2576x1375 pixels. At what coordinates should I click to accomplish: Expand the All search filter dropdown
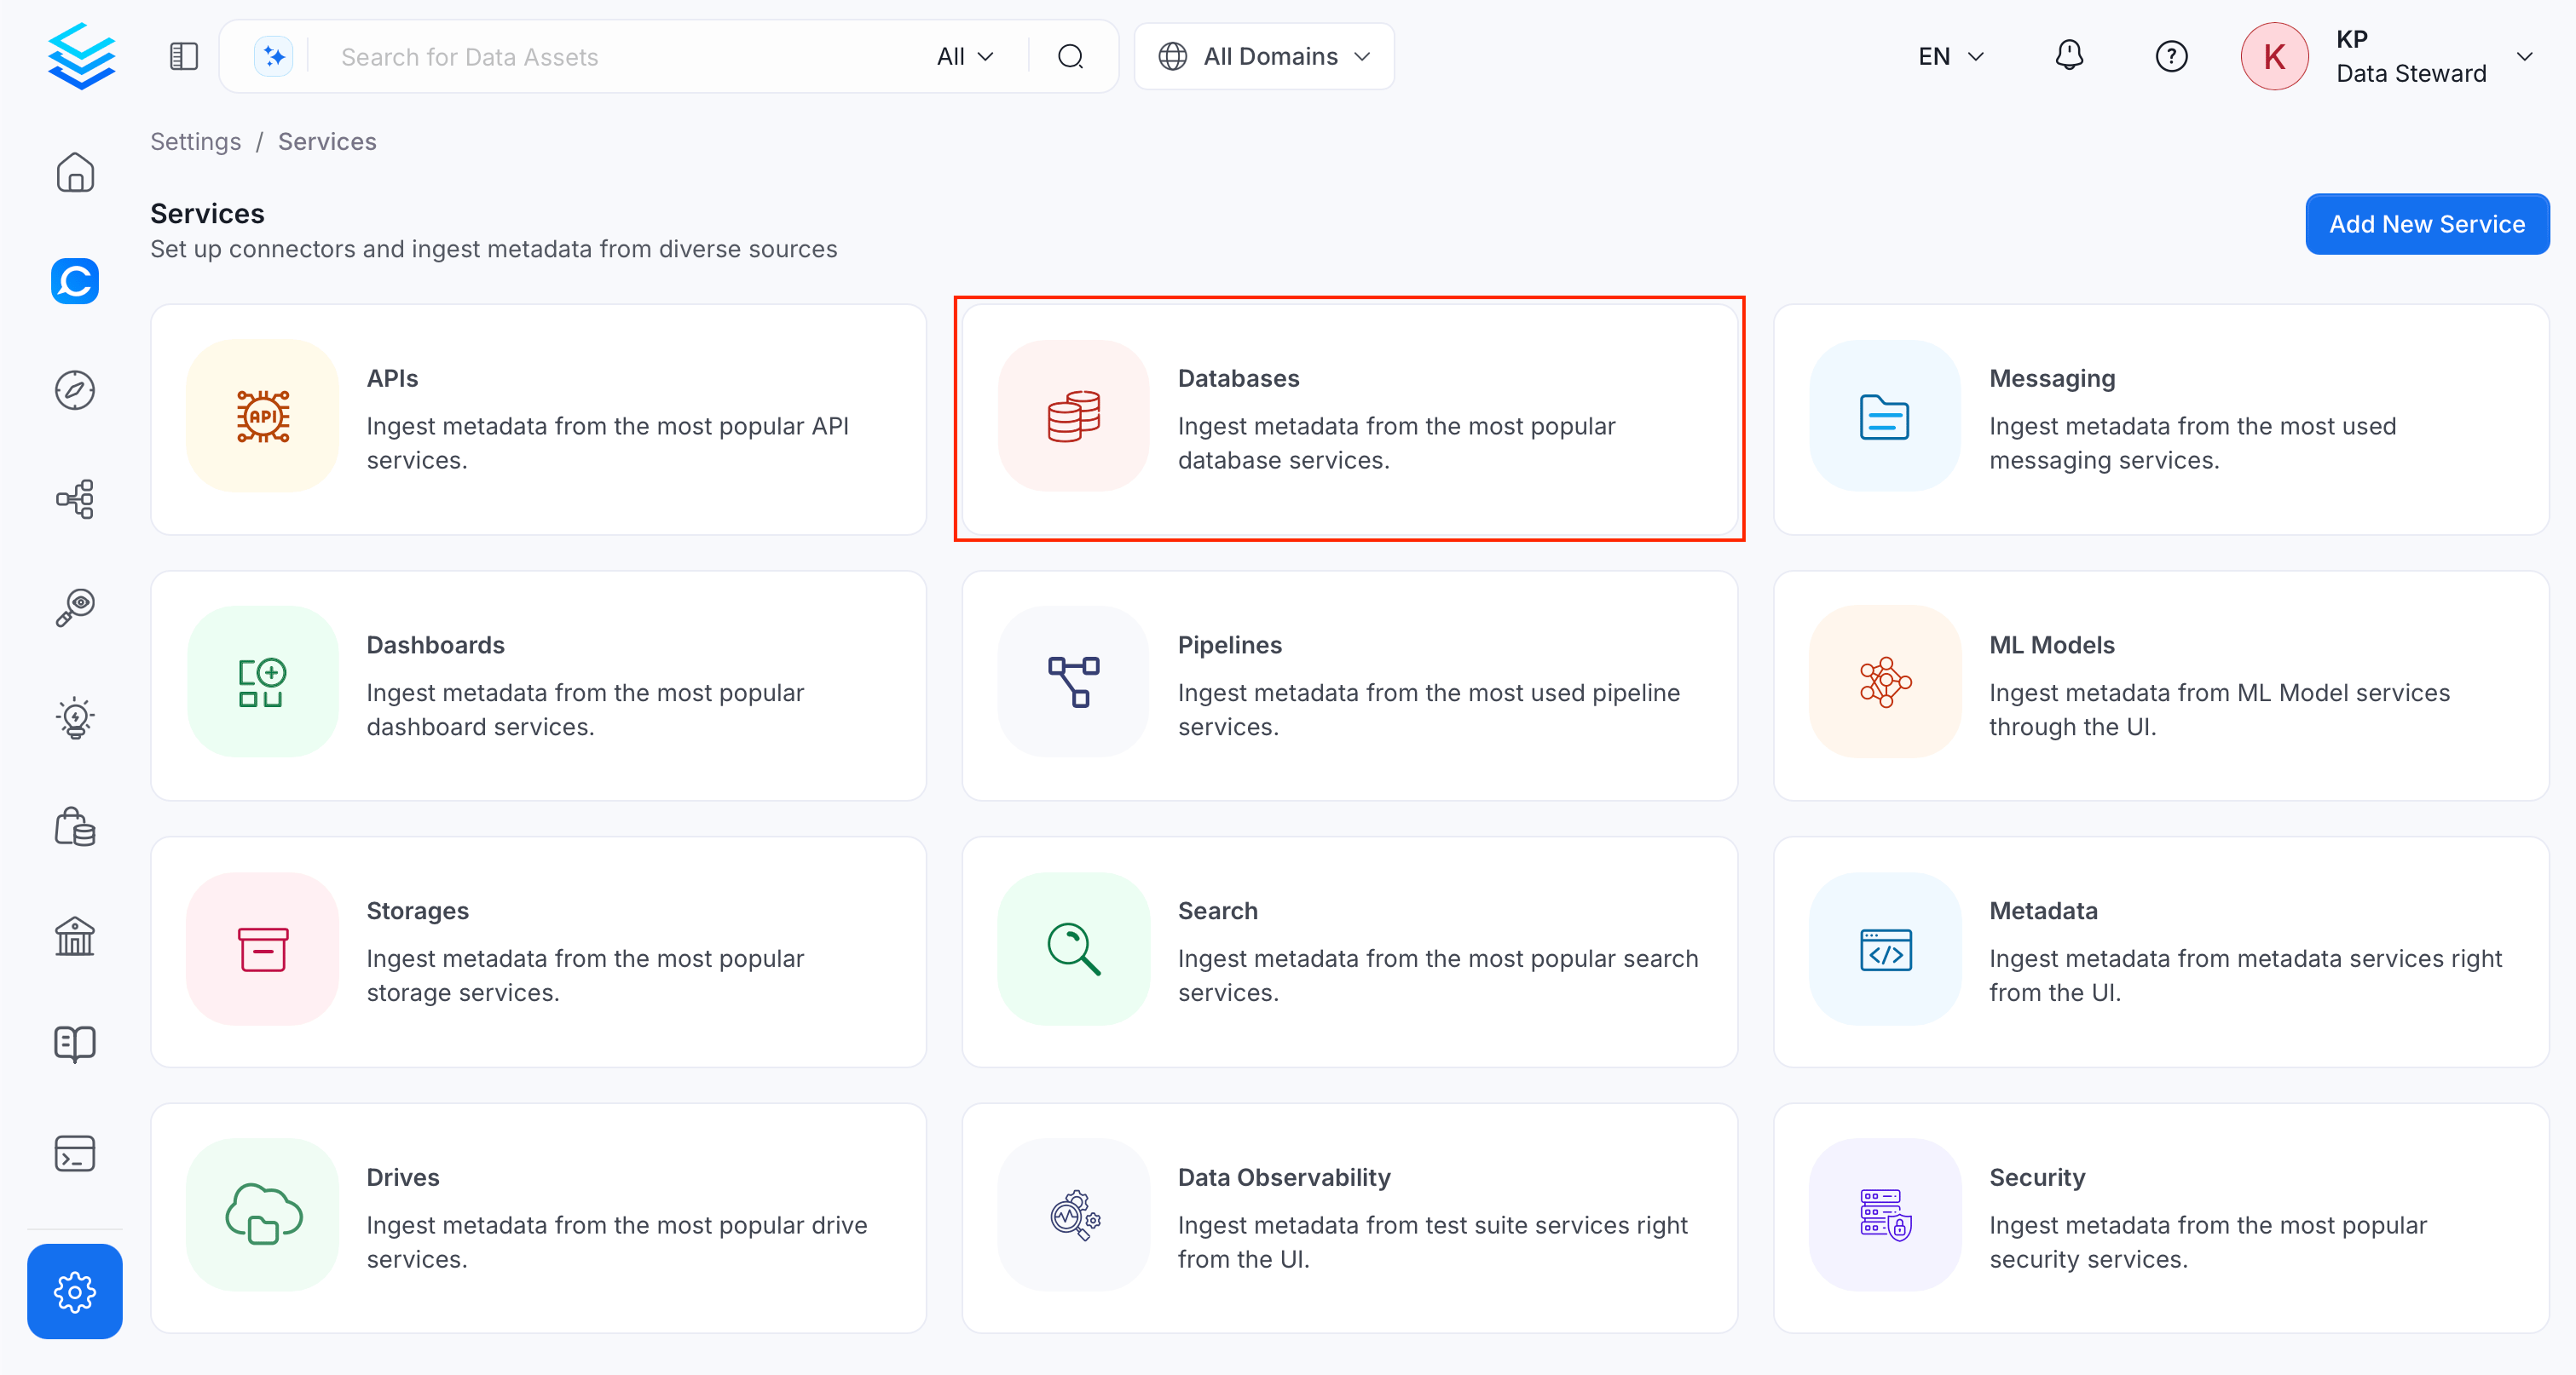click(x=965, y=56)
